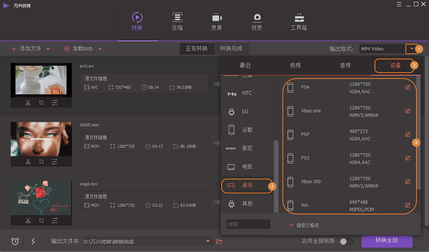The width and height of the screenshot is (429, 252).
Task: Show the 转换完成 list tab
Action: click(x=231, y=48)
